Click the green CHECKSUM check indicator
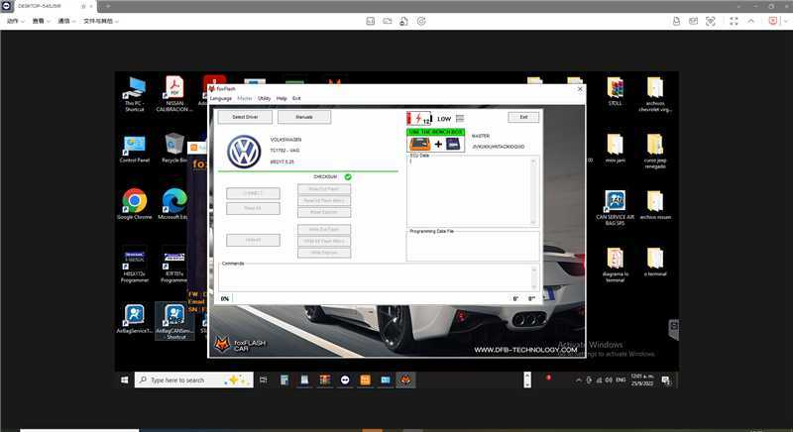The width and height of the screenshot is (793, 432). pyautogui.click(x=348, y=176)
